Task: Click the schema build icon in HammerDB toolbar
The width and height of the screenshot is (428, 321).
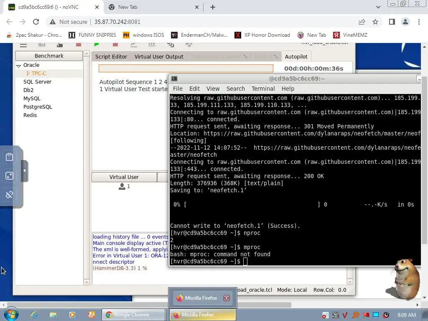Action: pos(42,45)
